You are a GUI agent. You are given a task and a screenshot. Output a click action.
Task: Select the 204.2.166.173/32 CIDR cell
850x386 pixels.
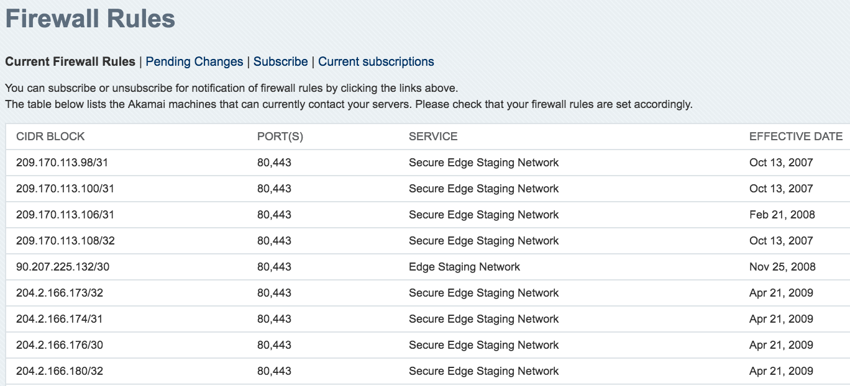[x=60, y=293]
